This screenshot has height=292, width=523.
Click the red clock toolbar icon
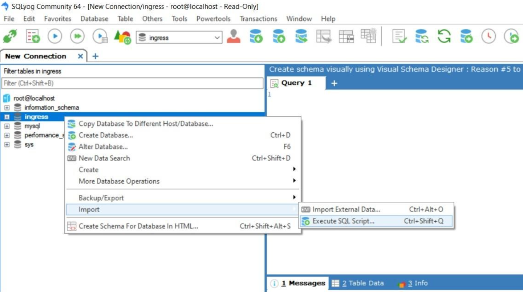(x=488, y=37)
